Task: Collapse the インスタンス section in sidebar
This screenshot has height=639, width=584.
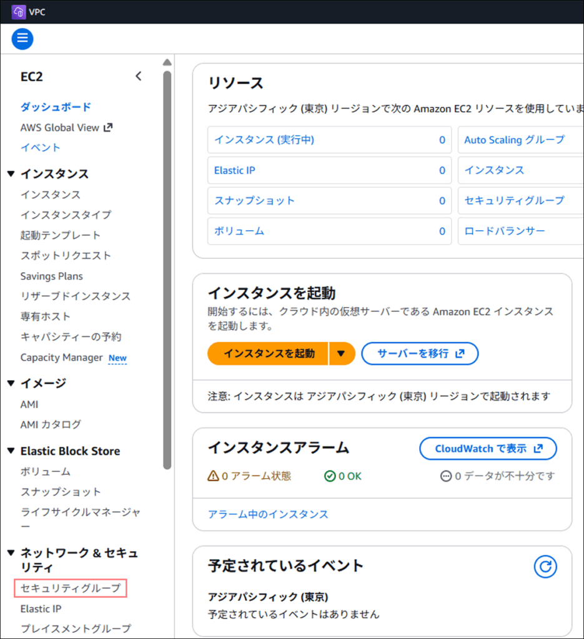Action: coord(11,174)
